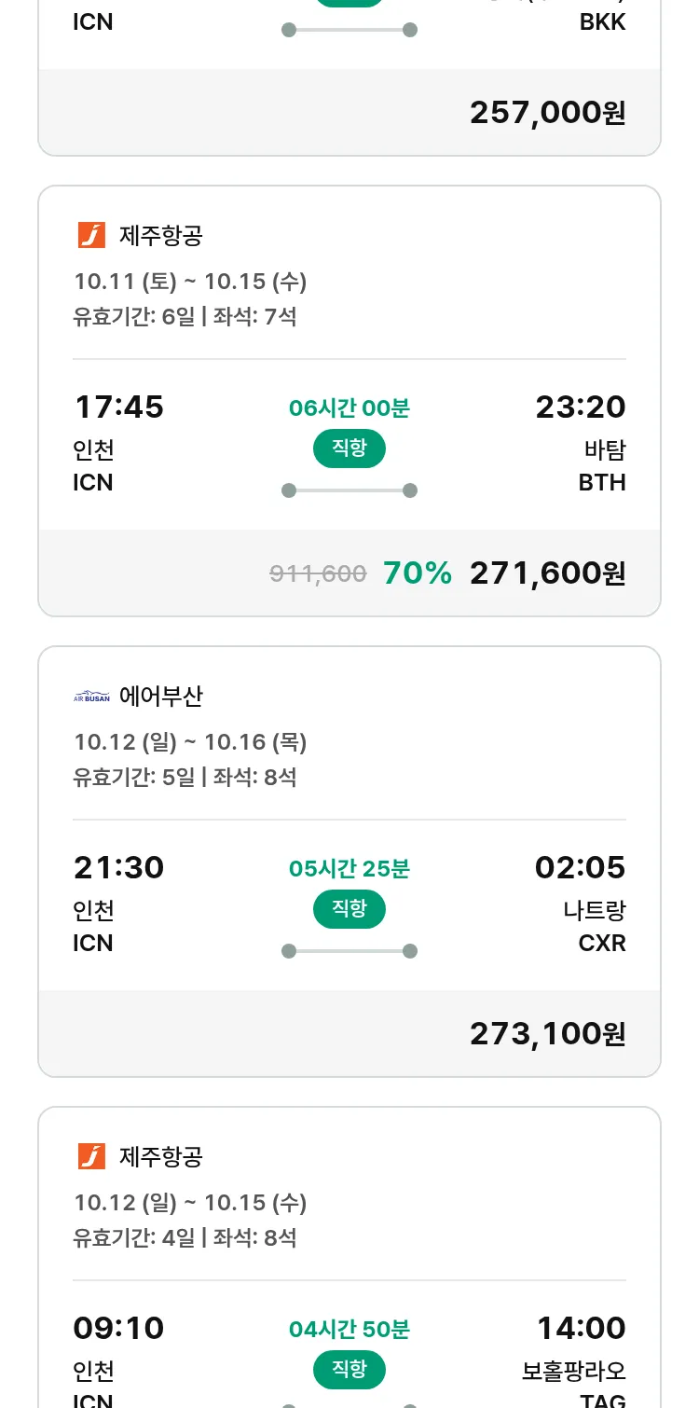Image resolution: width=699 pixels, height=1408 pixels.
Task: Click the Jeju Air logo on Batam flight
Action: point(91,236)
